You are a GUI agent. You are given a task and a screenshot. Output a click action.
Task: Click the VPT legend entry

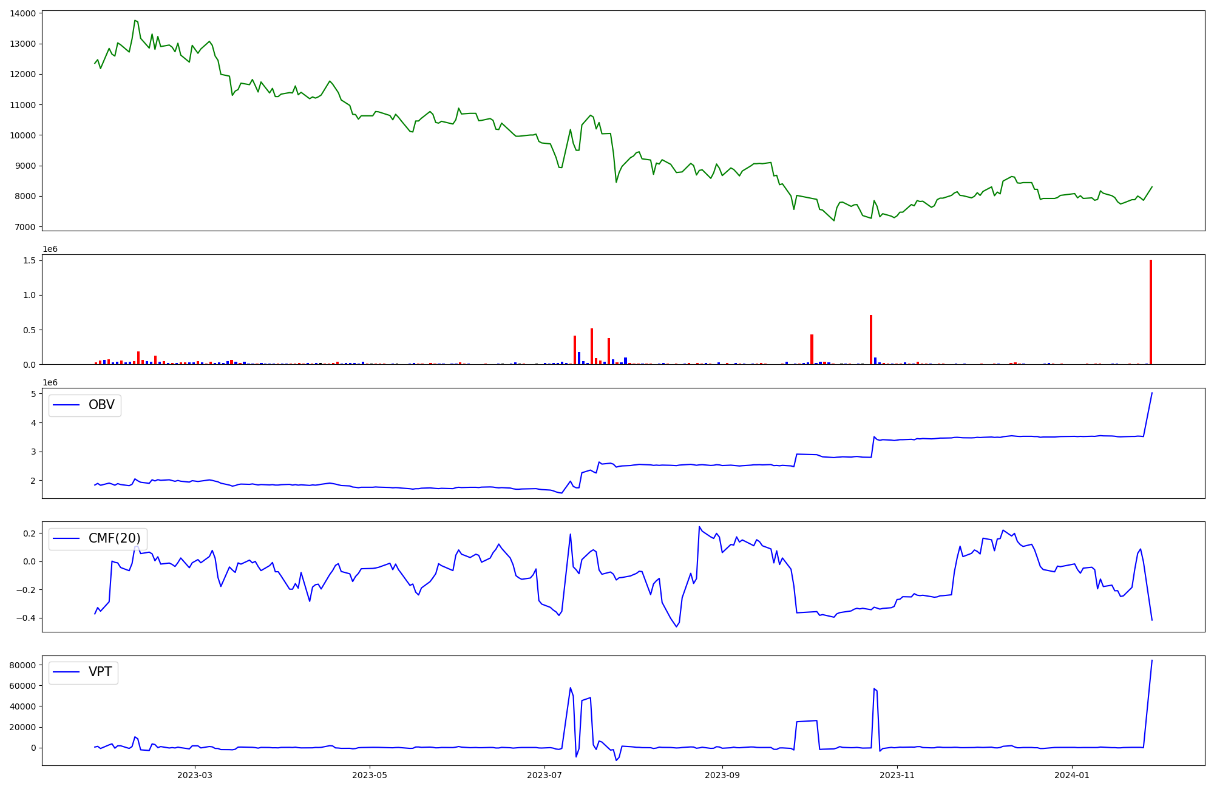(x=100, y=672)
